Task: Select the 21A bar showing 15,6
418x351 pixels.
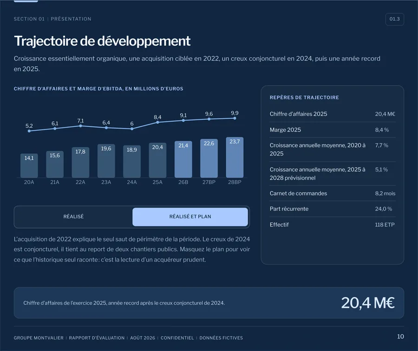Action: point(55,164)
